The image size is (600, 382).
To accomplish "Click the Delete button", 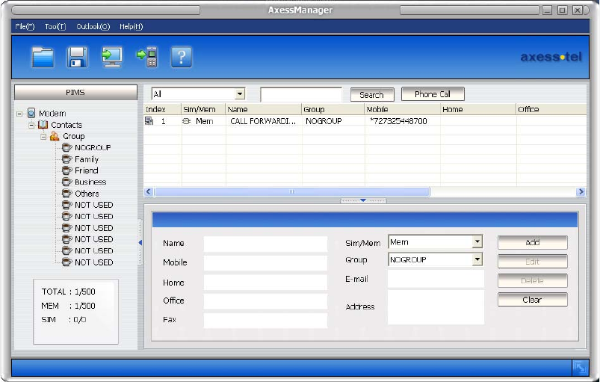I will (532, 280).
